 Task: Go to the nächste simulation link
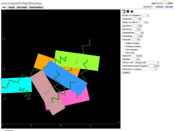[169, 7]
